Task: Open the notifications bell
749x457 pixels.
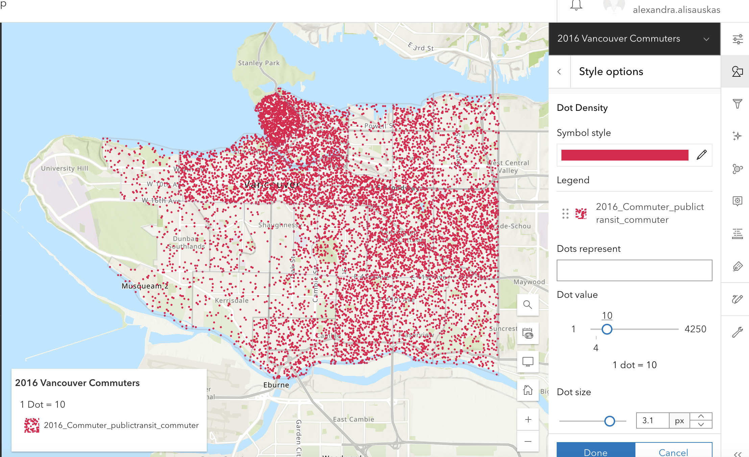Action: [x=576, y=5]
